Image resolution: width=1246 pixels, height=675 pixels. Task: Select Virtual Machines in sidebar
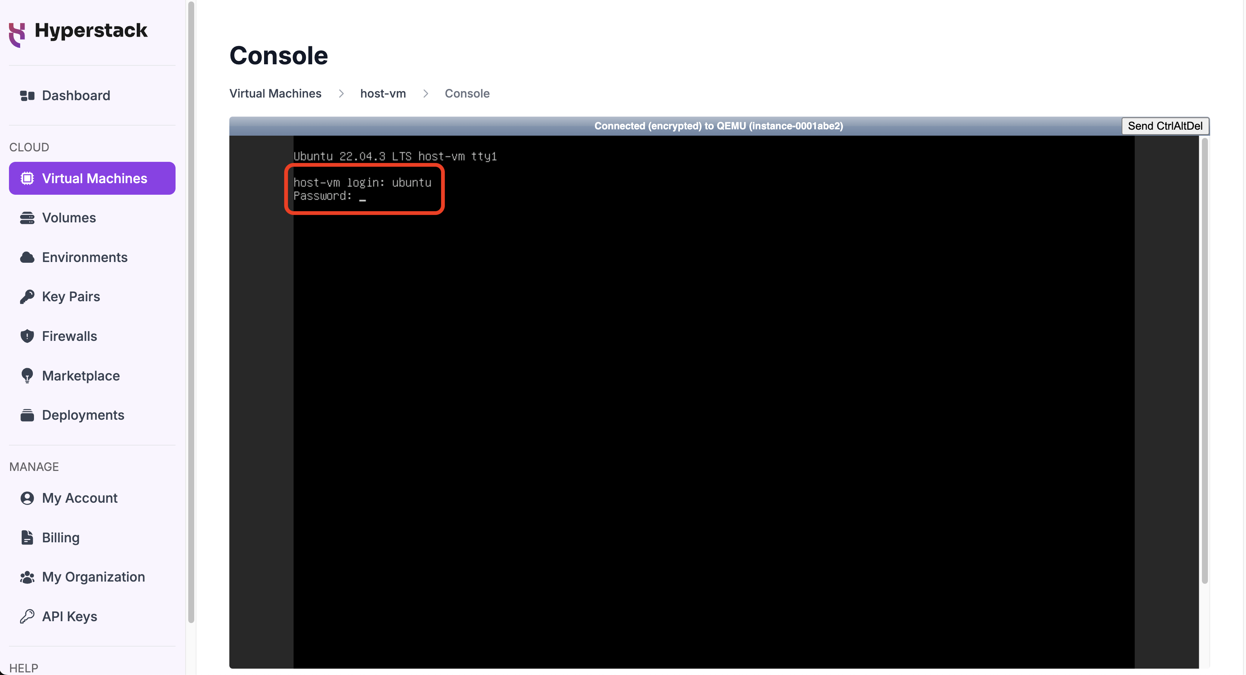click(92, 179)
